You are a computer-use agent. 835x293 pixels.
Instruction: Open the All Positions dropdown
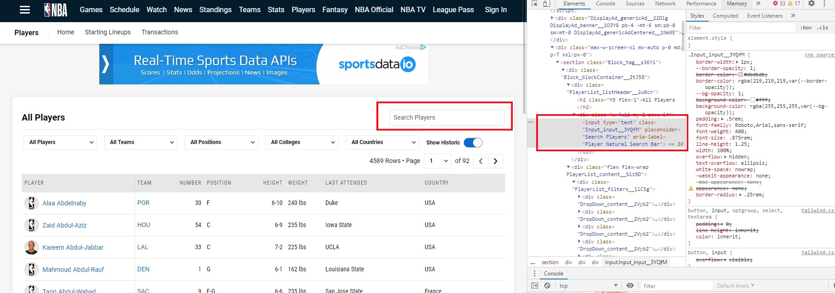coord(221,142)
